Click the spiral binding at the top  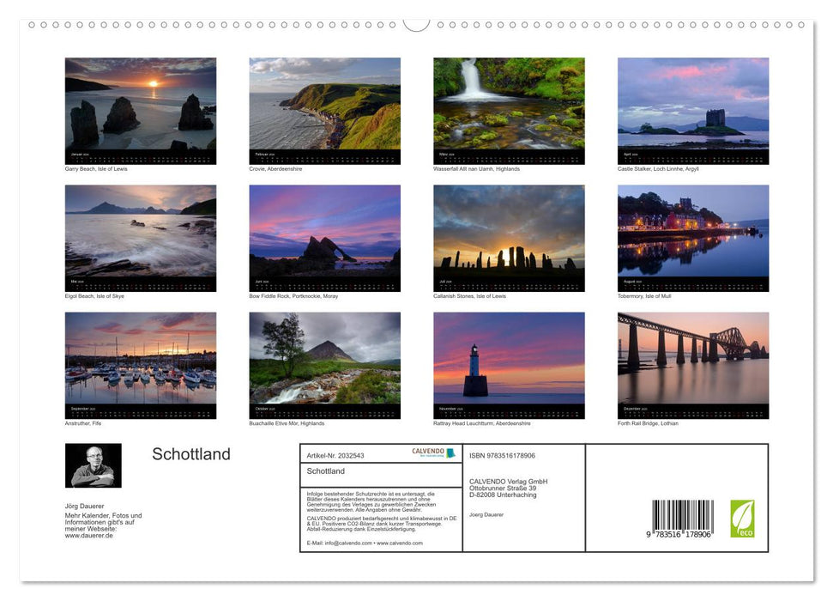[416, 24]
